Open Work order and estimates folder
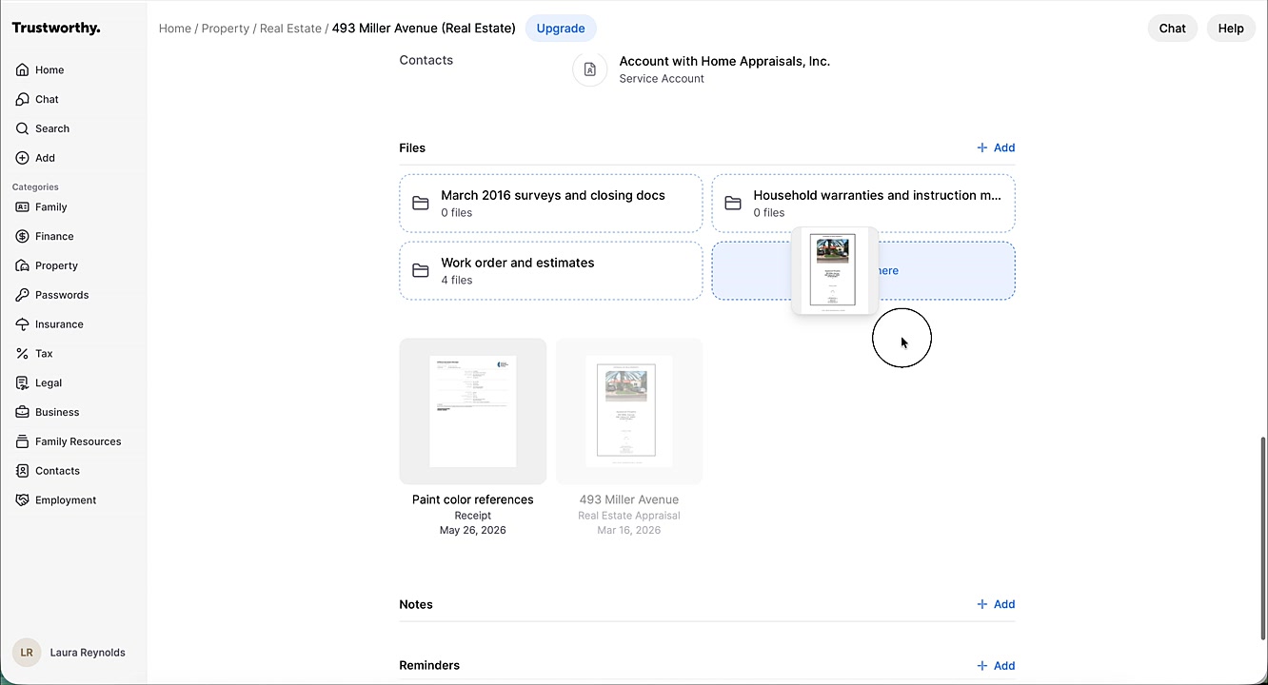The width and height of the screenshot is (1268, 685). tap(551, 271)
